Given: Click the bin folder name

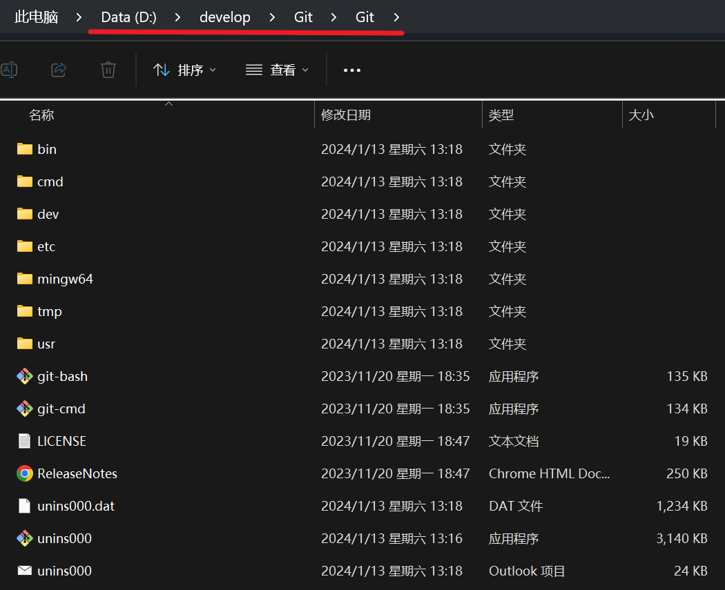Looking at the screenshot, I should [47, 149].
